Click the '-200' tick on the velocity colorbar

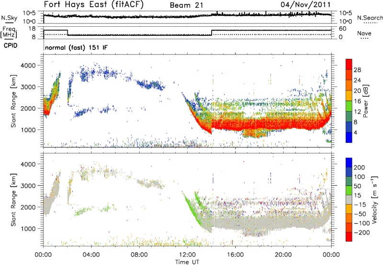pyautogui.click(x=362, y=232)
